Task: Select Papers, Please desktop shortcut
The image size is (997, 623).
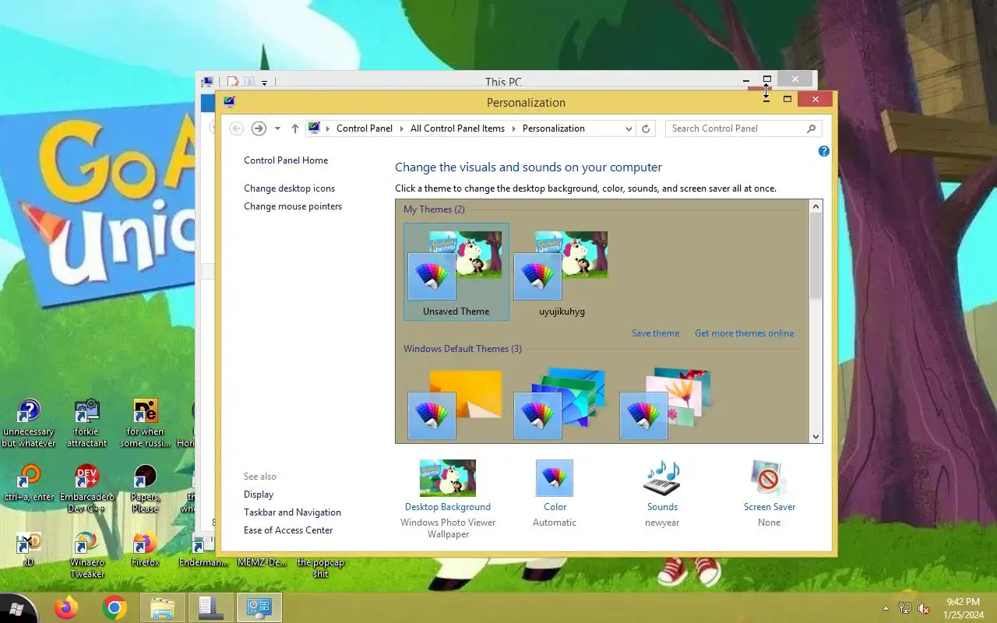Action: point(145,490)
